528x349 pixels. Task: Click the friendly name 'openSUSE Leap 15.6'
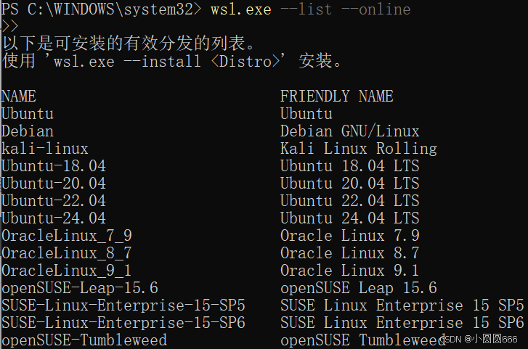359,289
